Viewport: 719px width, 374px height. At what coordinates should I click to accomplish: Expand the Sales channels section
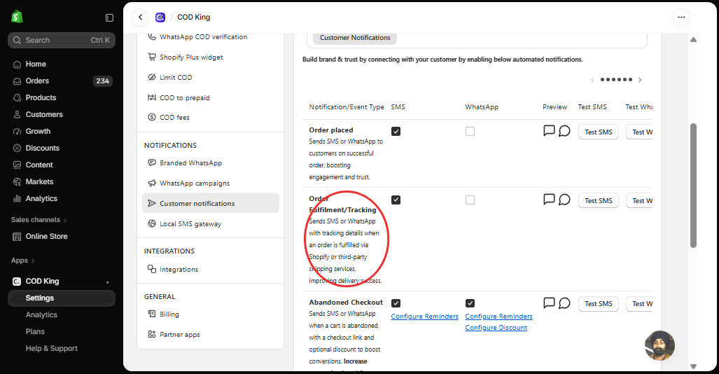pyautogui.click(x=39, y=220)
